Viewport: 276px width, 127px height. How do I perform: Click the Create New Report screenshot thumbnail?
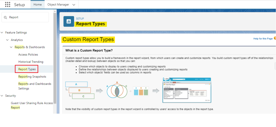(x=187, y=90)
